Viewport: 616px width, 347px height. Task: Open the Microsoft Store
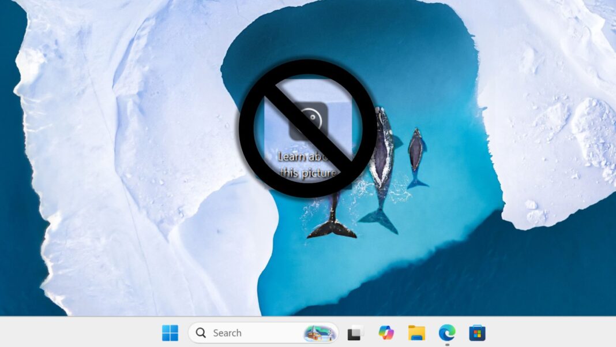(x=477, y=333)
